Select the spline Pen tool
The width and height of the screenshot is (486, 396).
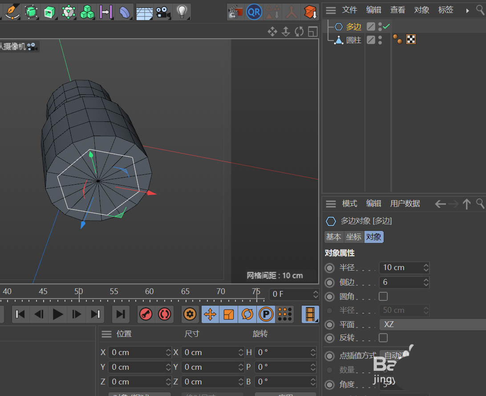12,11
